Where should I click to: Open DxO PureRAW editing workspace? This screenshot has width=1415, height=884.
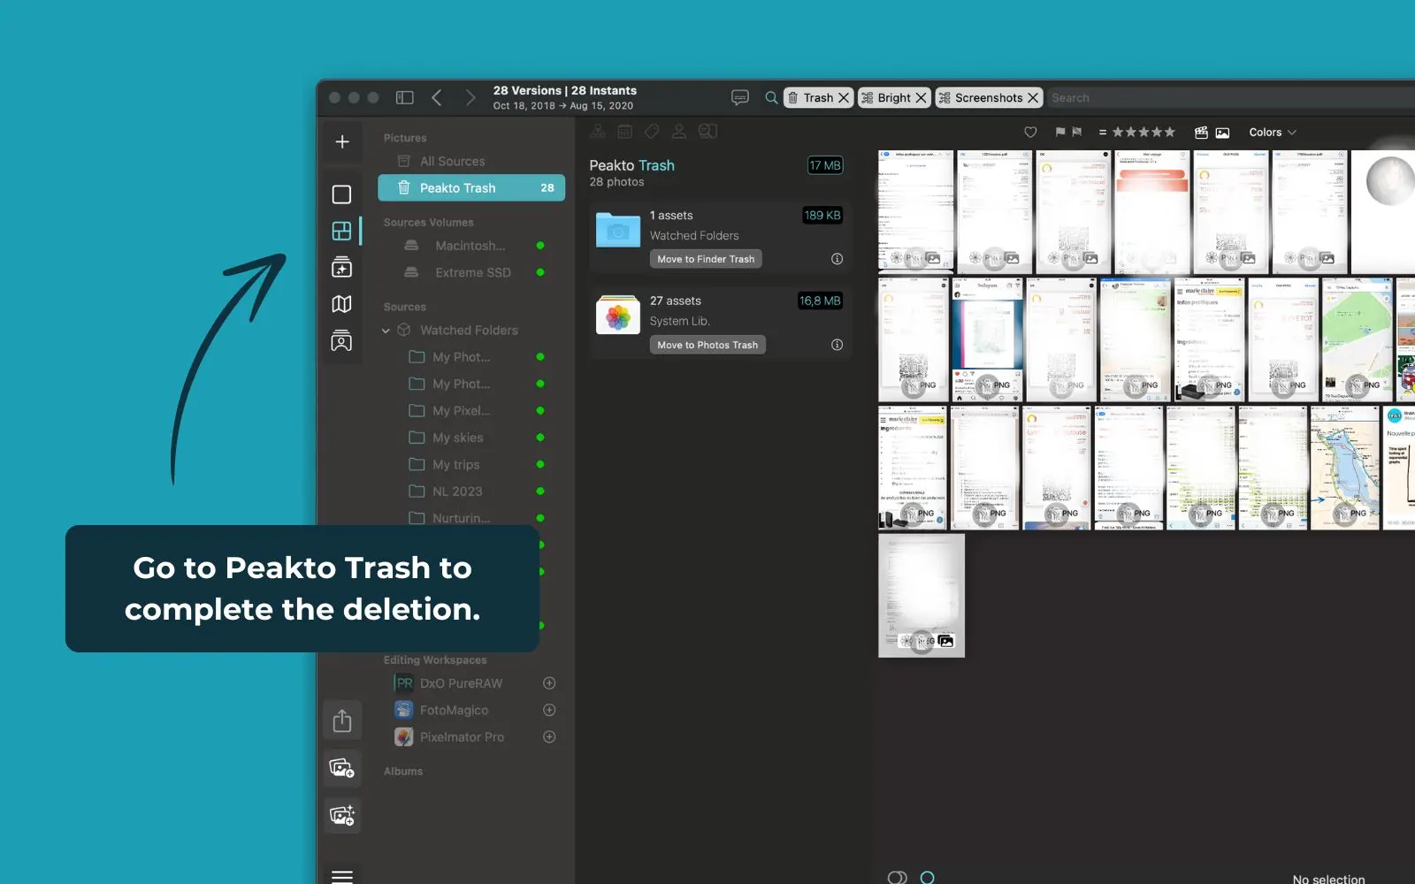461,683
